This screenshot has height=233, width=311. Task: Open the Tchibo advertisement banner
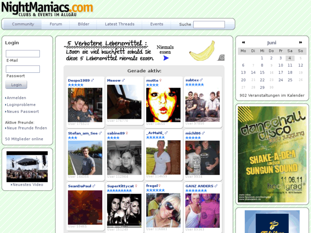[272, 222]
